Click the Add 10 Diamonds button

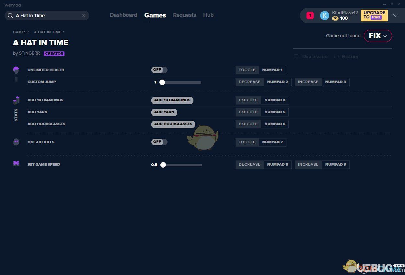(172, 100)
